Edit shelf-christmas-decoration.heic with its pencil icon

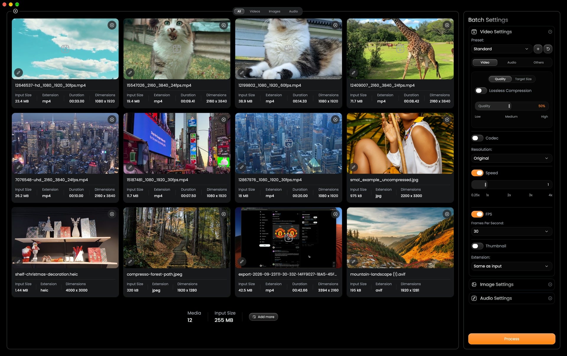[18, 261]
